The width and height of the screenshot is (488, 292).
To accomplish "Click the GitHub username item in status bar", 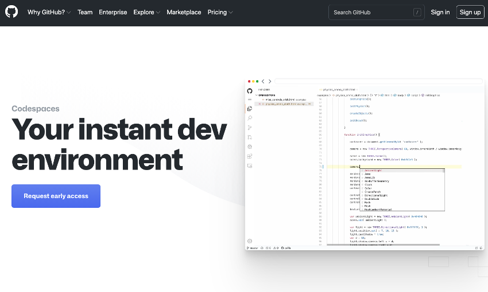I will pyautogui.click(x=286, y=248).
